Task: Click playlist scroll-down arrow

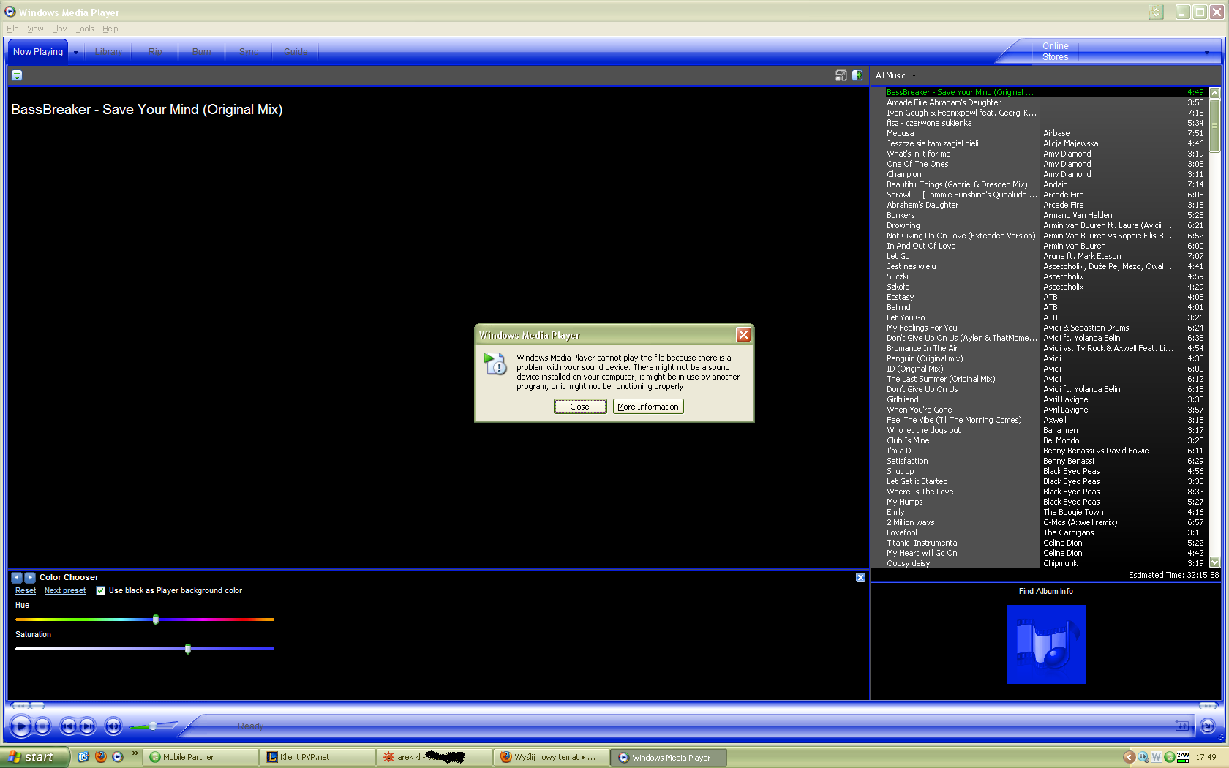Action: [1214, 562]
